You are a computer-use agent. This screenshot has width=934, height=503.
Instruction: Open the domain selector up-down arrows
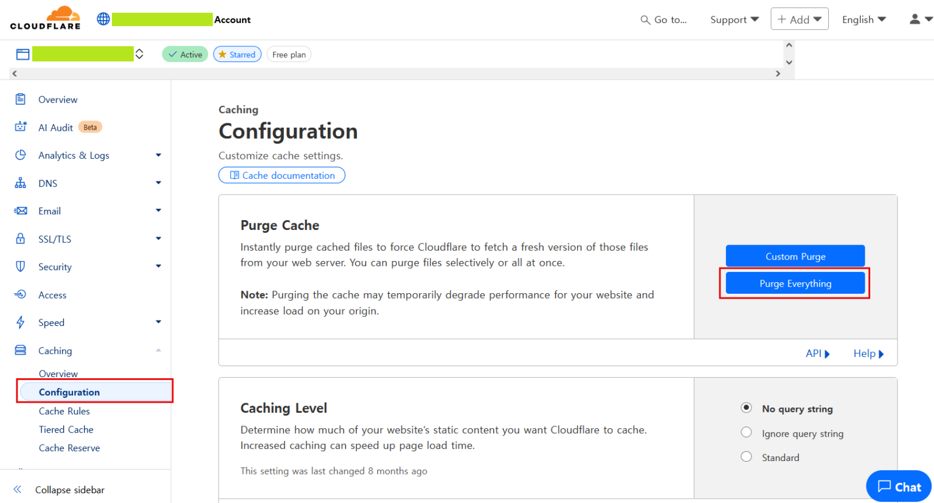click(x=139, y=54)
